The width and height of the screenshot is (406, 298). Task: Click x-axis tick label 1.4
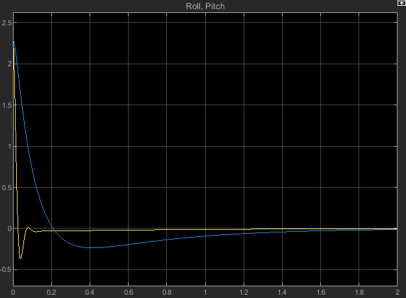click(x=282, y=293)
